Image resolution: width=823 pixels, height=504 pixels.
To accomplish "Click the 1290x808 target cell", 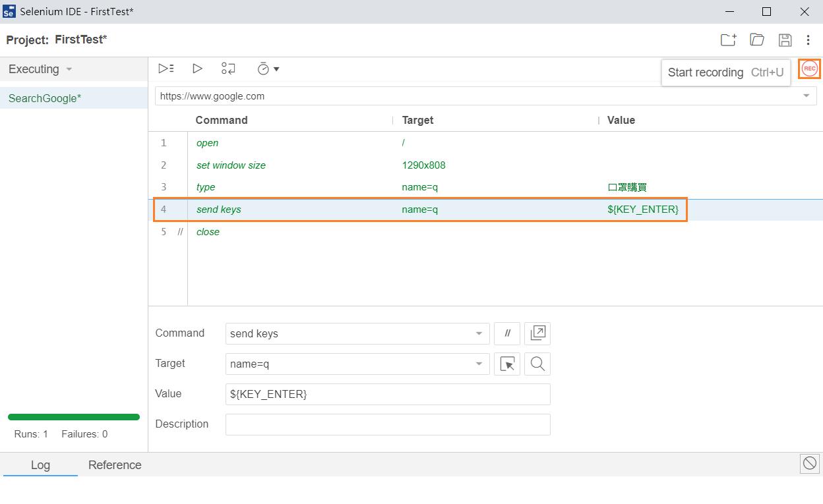I will click(423, 165).
